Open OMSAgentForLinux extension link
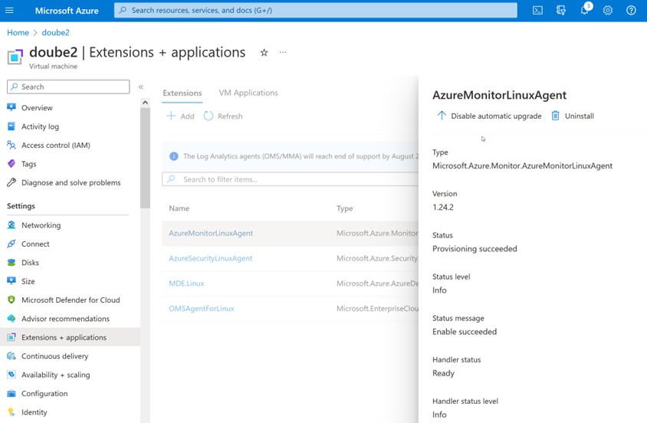The width and height of the screenshot is (647, 423). click(202, 309)
